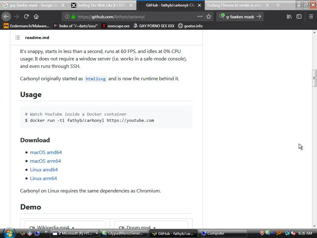Viewport: 317px width, 238px height.
Task: Open noescape.exe bookmark
Action: click(116, 26)
